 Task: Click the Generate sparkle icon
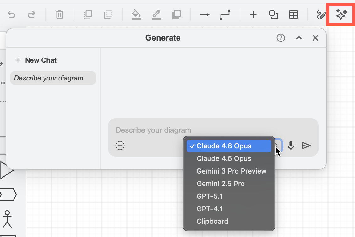click(x=341, y=14)
